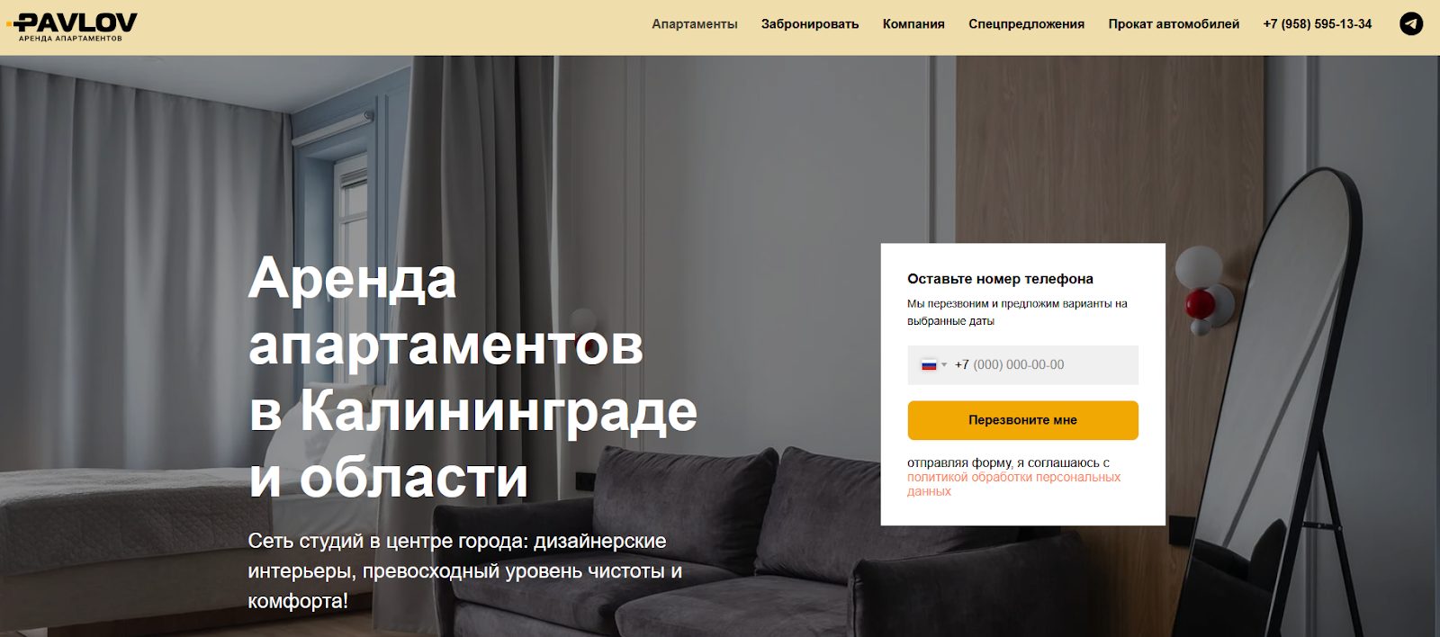This screenshot has height=637, width=1440.
Task: Click the phone number +7 (958) 595-13-34
Action: pyautogui.click(x=1318, y=24)
